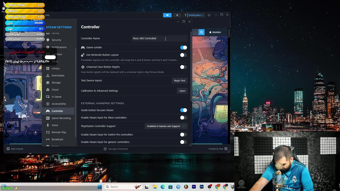The width and height of the screenshot is (340, 191).
Task: Select the Storage drive icon in the sidebar
Action: tap(48, 83)
